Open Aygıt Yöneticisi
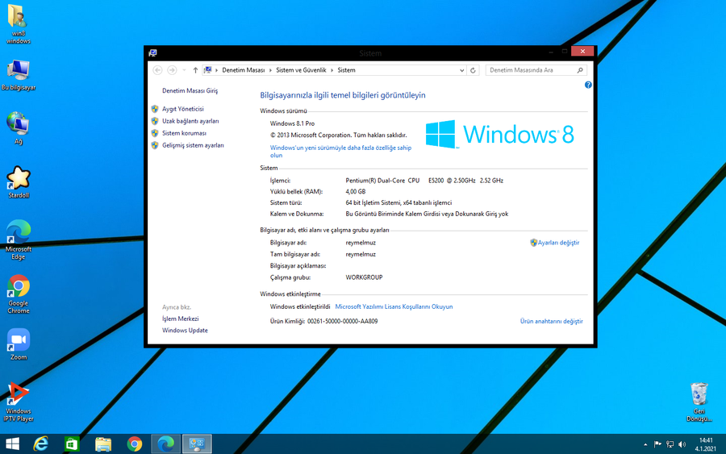726x454 pixels. click(183, 109)
